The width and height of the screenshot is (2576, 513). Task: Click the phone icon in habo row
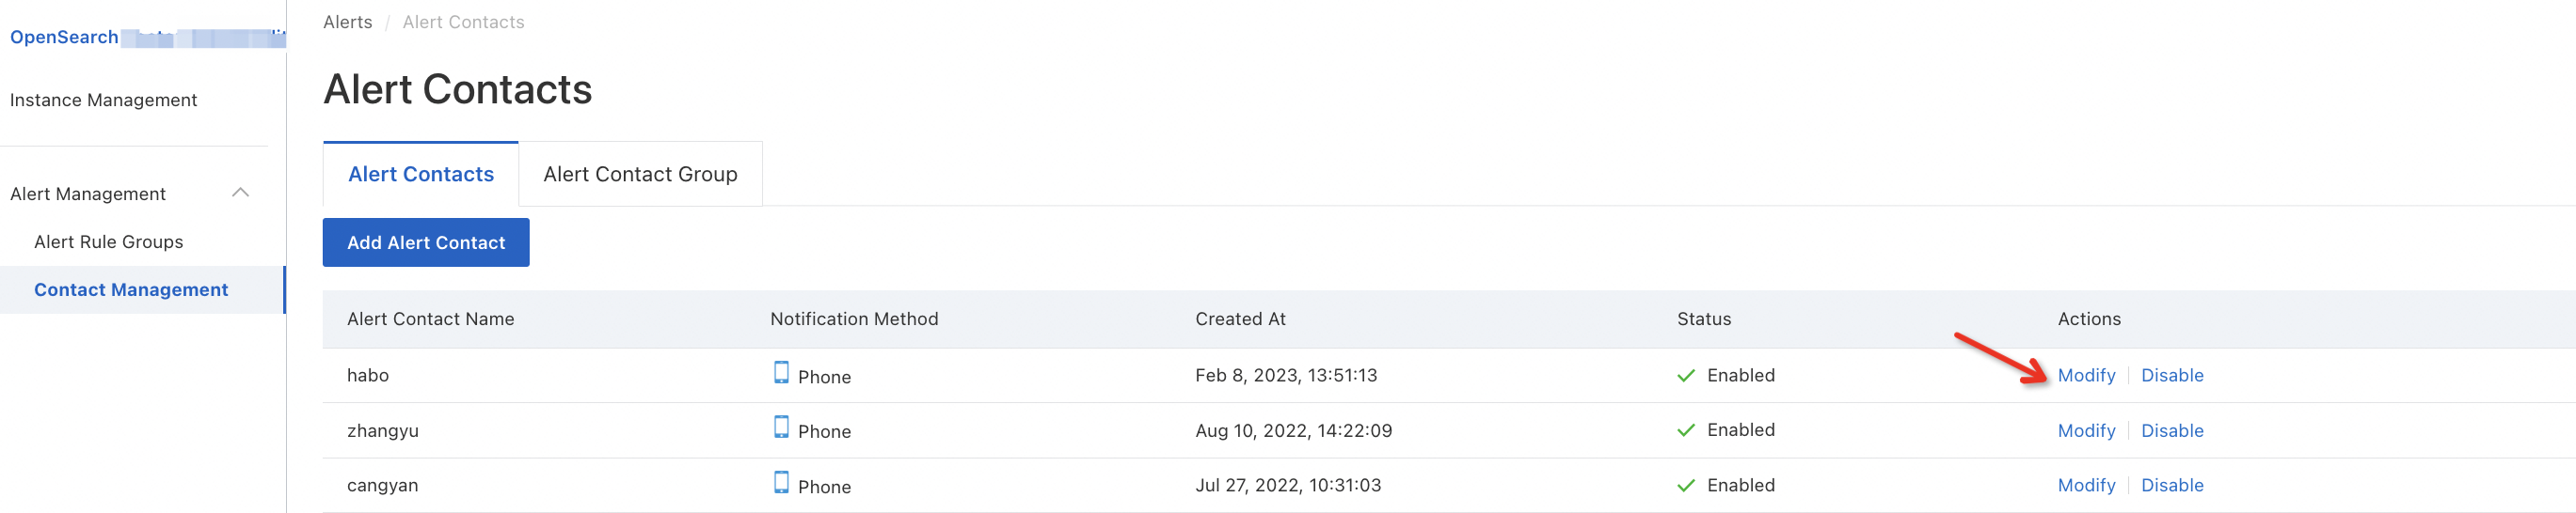781,373
